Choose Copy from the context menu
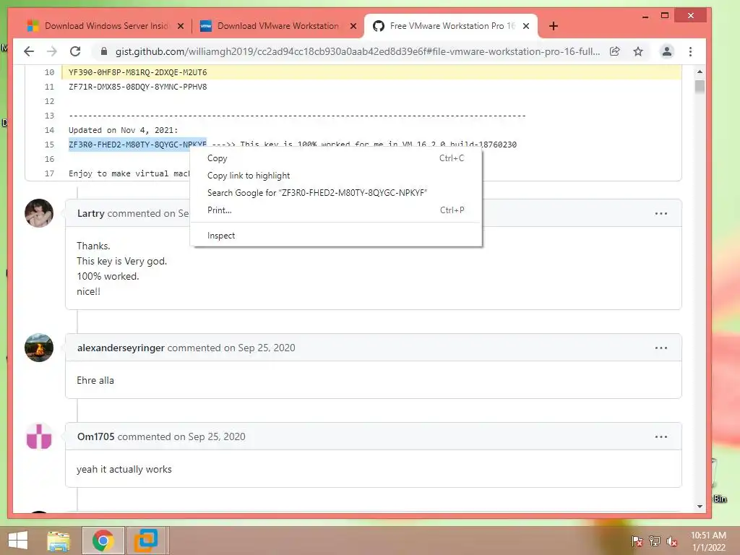740x555 pixels. tap(335, 158)
